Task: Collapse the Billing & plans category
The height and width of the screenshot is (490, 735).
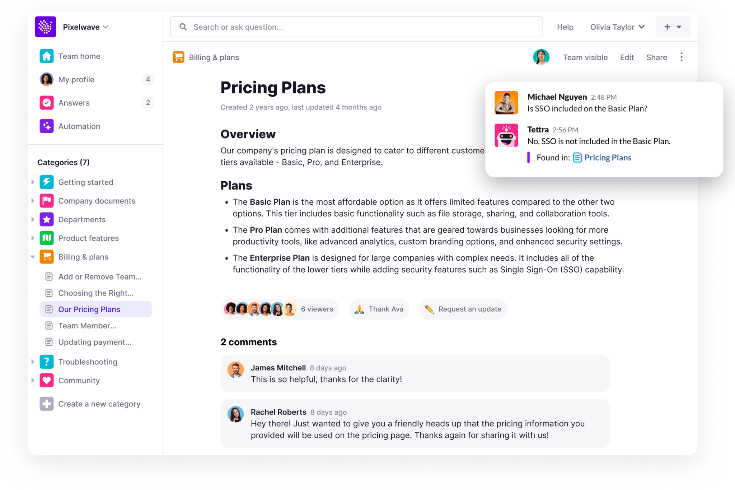Action: [33, 257]
